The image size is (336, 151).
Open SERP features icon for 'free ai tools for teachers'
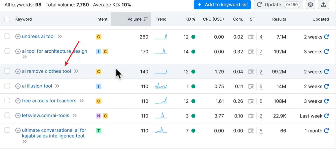(x=251, y=101)
